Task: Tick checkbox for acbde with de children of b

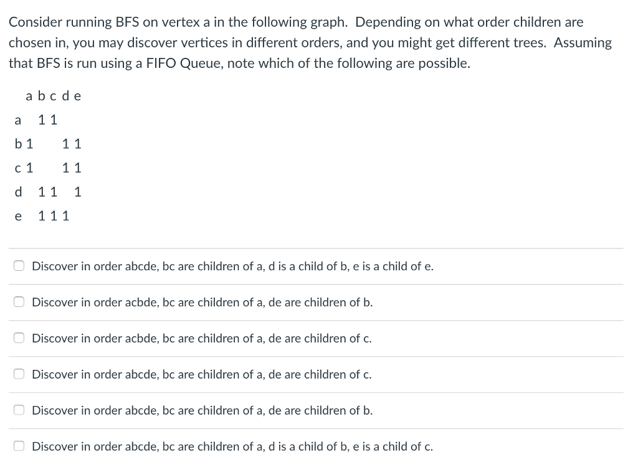Action: tap(19, 302)
